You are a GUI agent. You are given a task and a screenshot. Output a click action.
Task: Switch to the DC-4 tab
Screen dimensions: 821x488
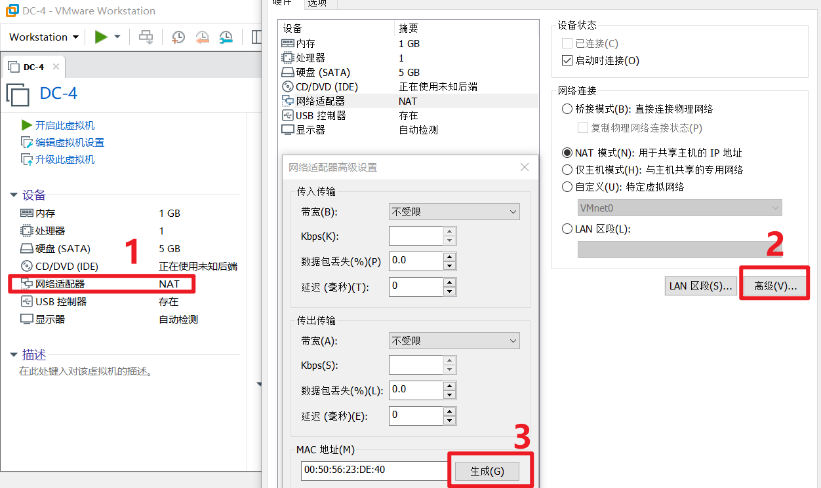pyautogui.click(x=34, y=67)
